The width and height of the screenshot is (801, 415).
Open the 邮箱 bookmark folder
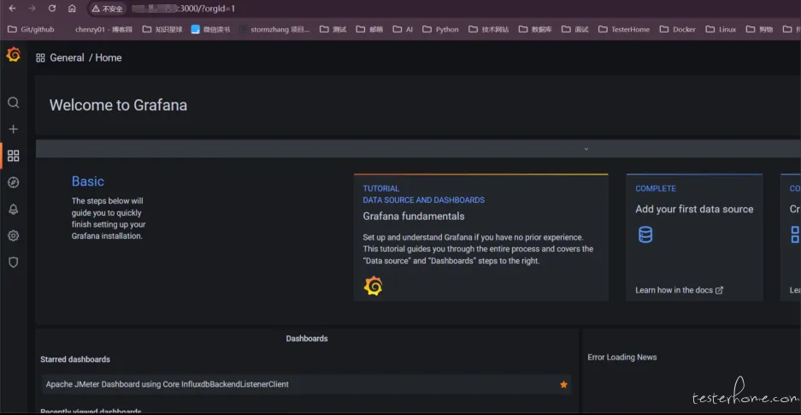pos(370,29)
